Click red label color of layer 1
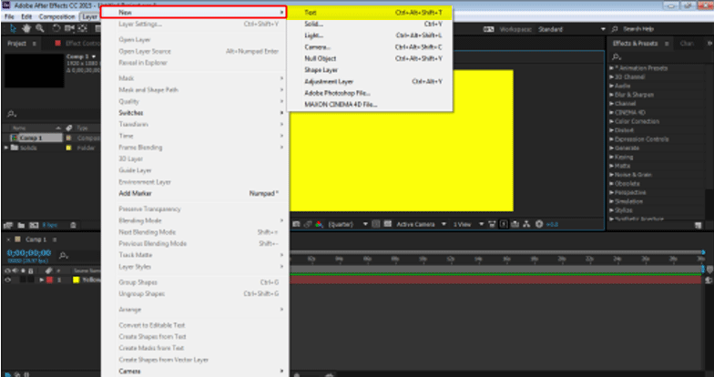The height and width of the screenshot is (377, 714). (x=49, y=280)
